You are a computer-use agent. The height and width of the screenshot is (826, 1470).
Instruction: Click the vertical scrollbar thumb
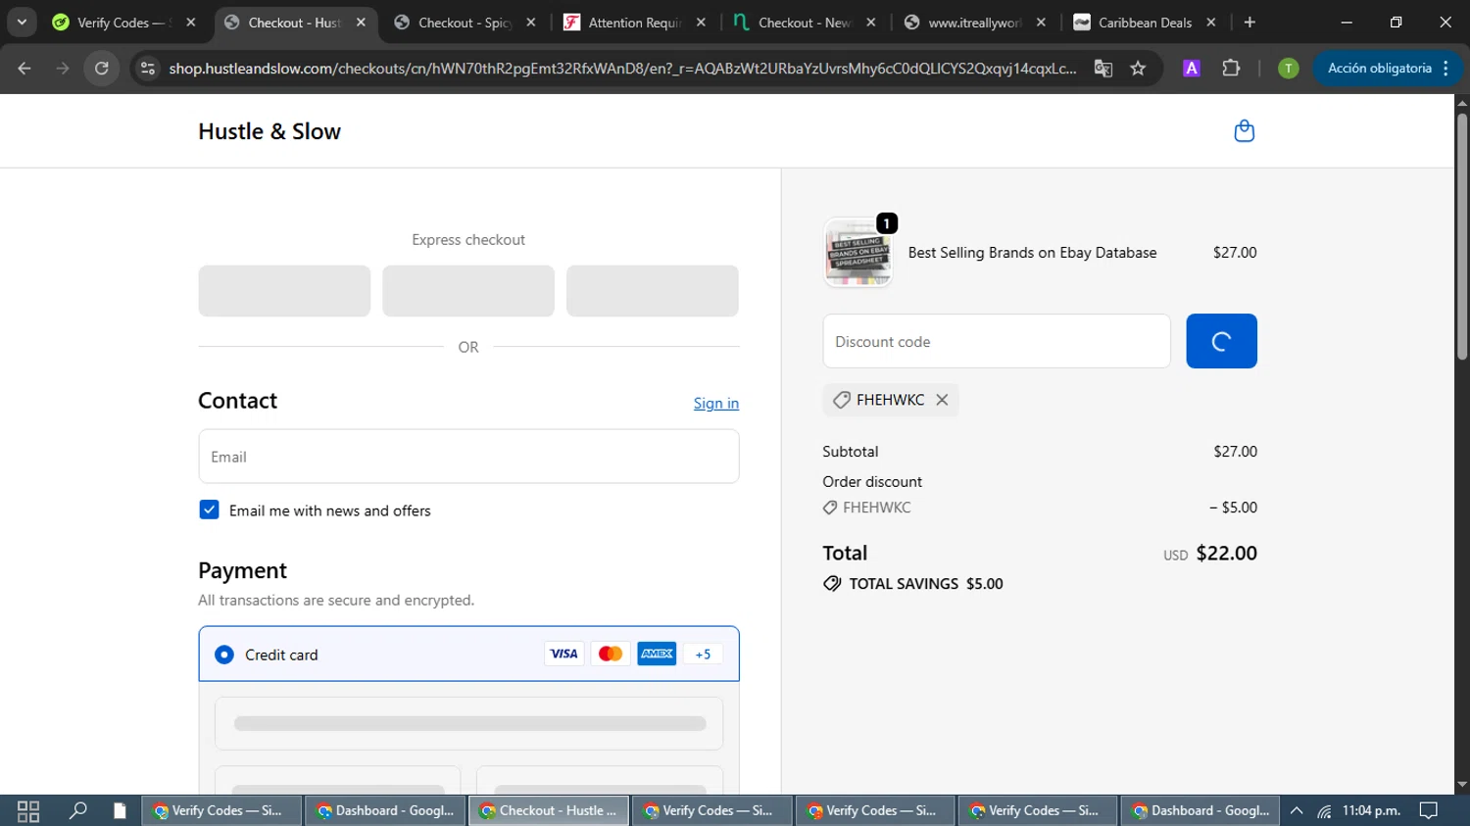point(1462,237)
